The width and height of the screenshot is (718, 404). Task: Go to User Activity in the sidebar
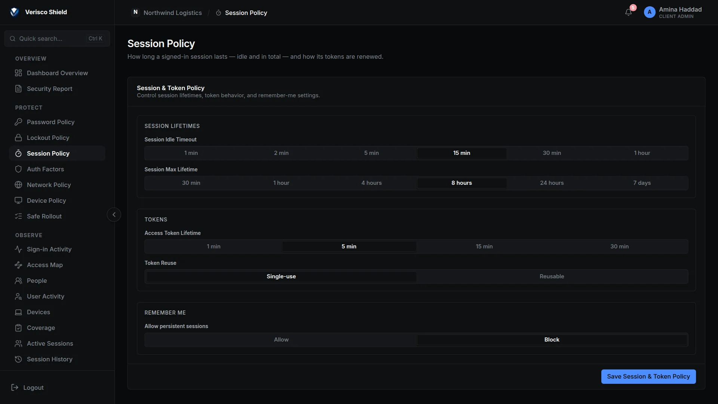pos(57,296)
